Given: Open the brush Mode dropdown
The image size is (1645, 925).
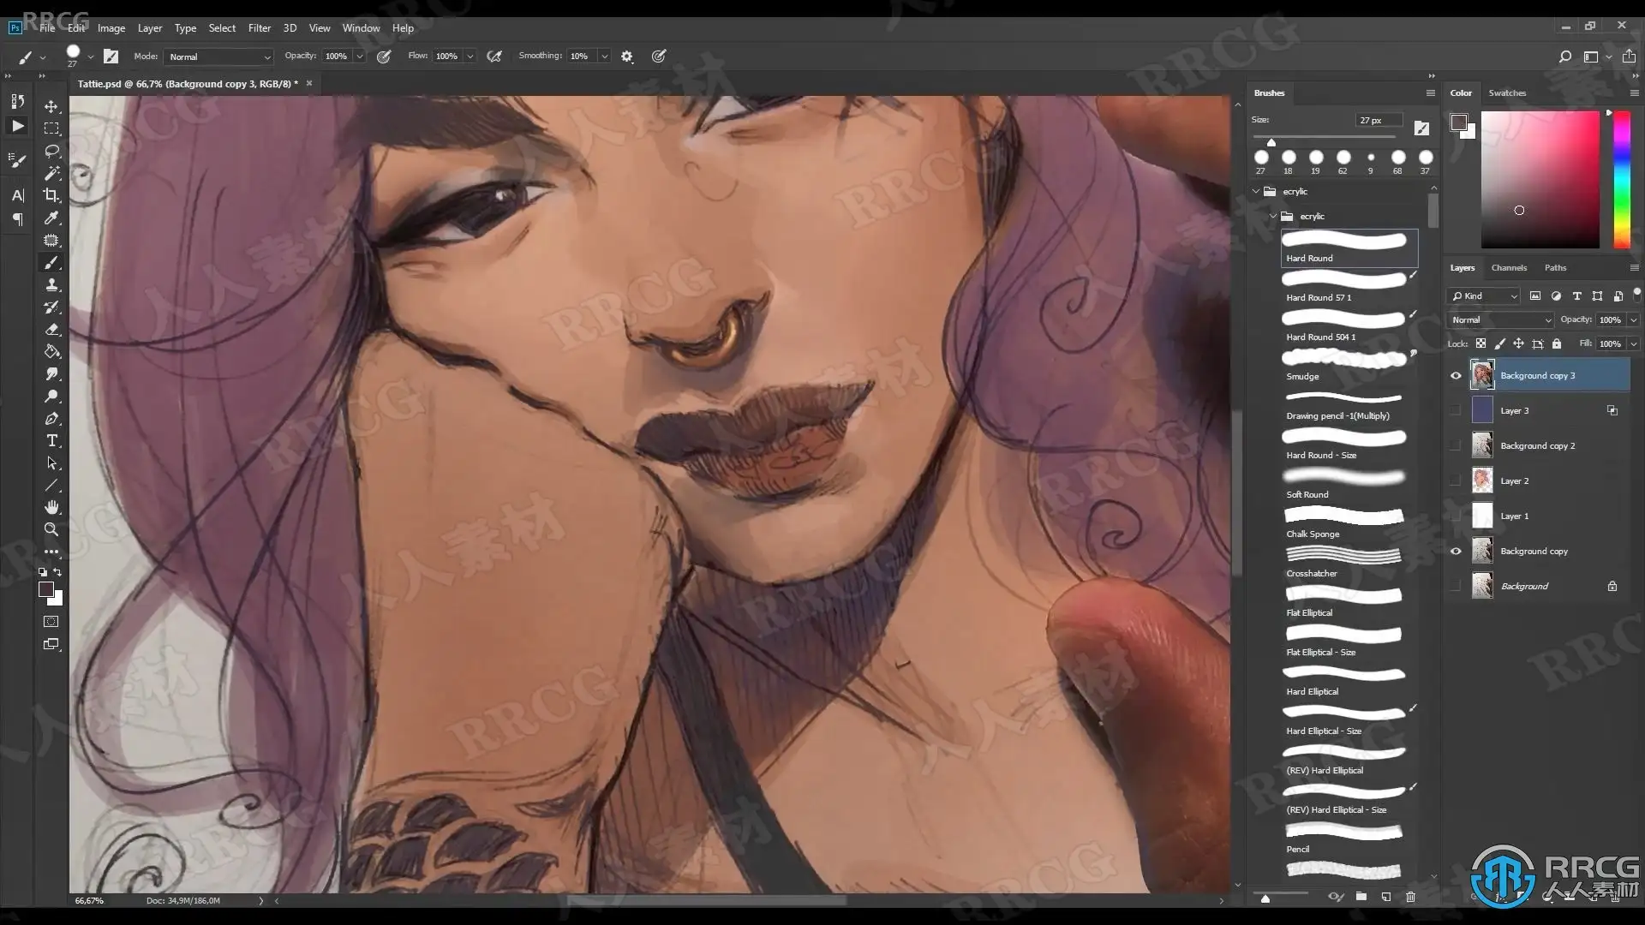Looking at the screenshot, I should pyautogui.click(x=218, y=57).
